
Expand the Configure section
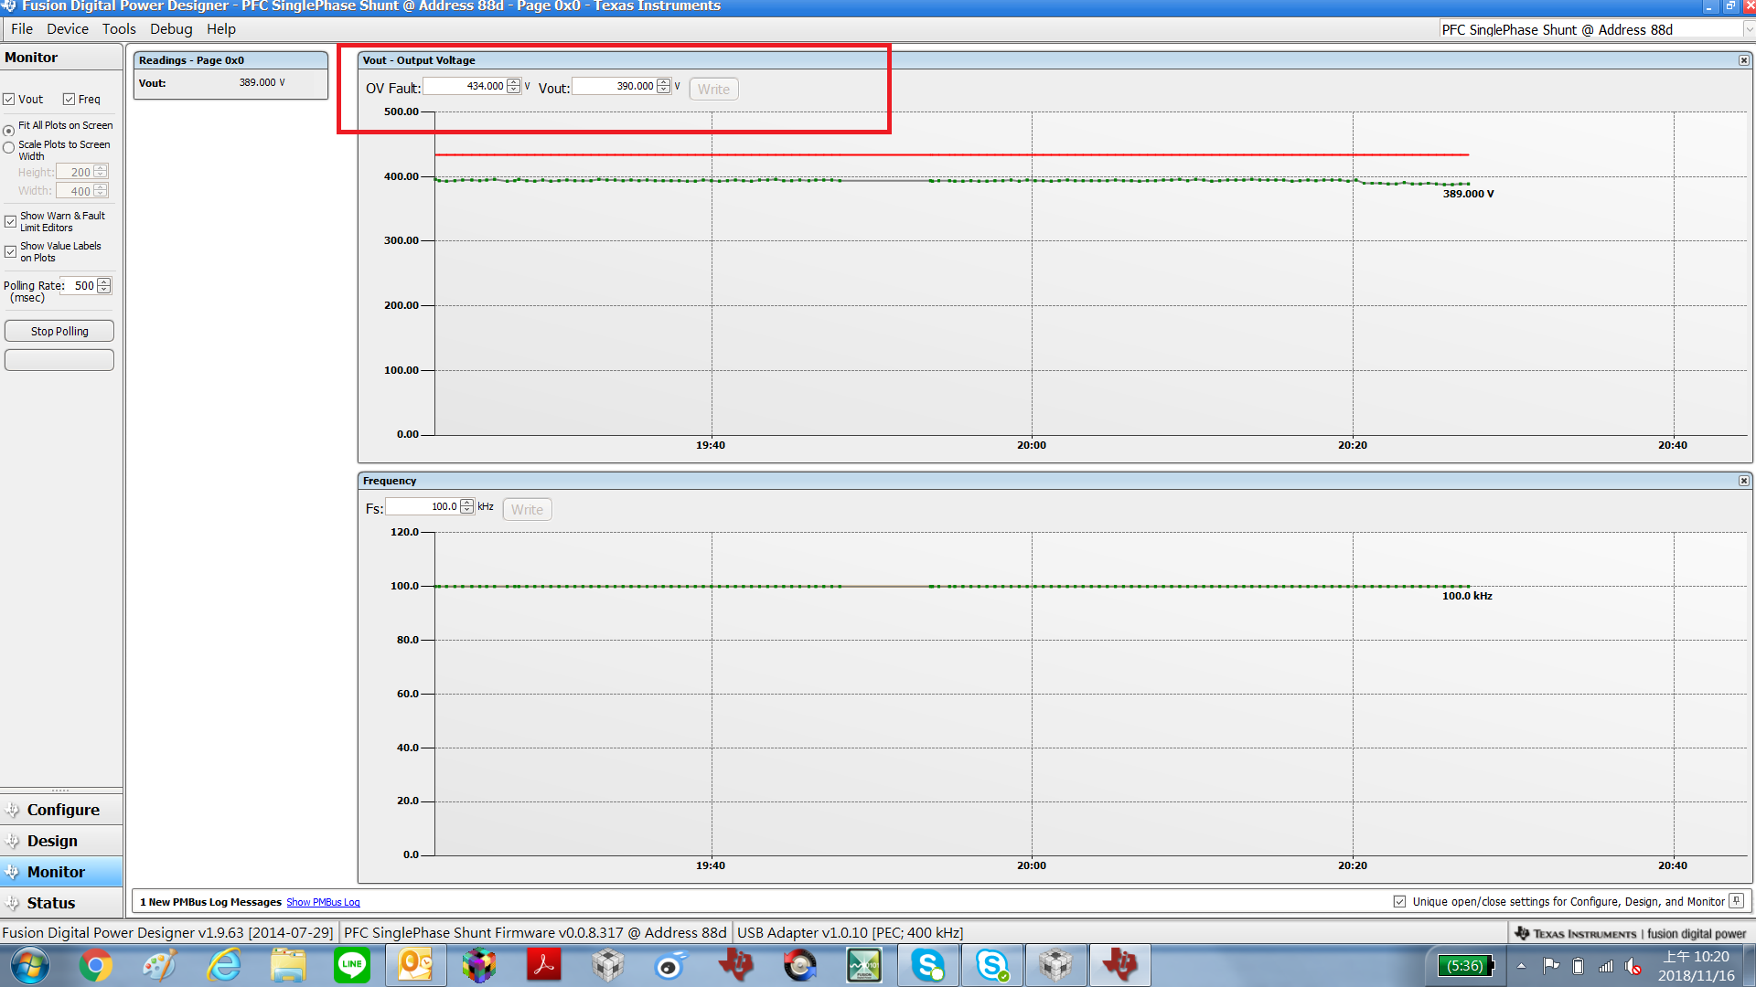[61, 810]
